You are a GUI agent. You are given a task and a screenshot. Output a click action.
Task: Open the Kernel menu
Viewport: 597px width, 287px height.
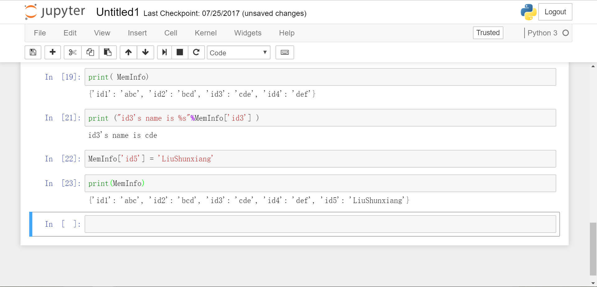[206, 33]
